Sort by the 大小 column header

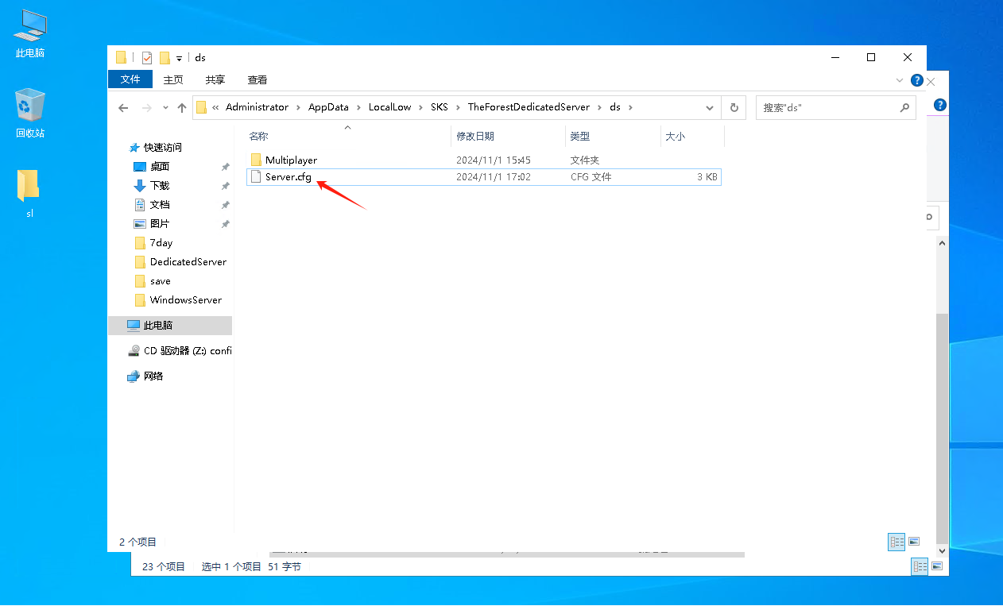(692, 137)
